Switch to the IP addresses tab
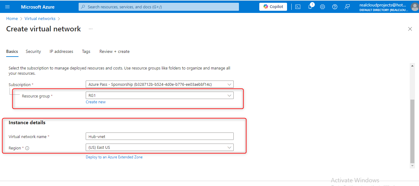This screenshot has height=186, width=419. (x=61, y=51)
